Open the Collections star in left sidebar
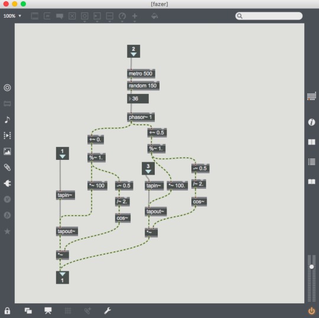The height and width of the screenshot is (318, 319). point(7,231)
